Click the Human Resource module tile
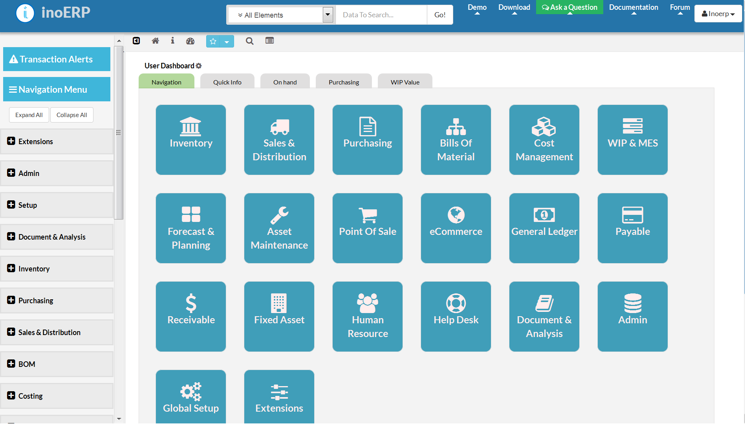Screen dimensions: 747x425 pos(367,317)
